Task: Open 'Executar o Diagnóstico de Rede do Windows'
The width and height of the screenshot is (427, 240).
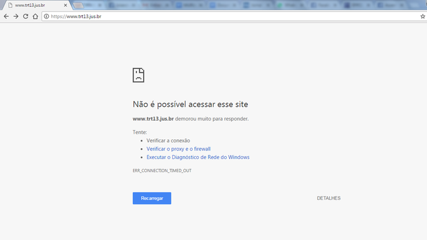Action: (198, 157)
